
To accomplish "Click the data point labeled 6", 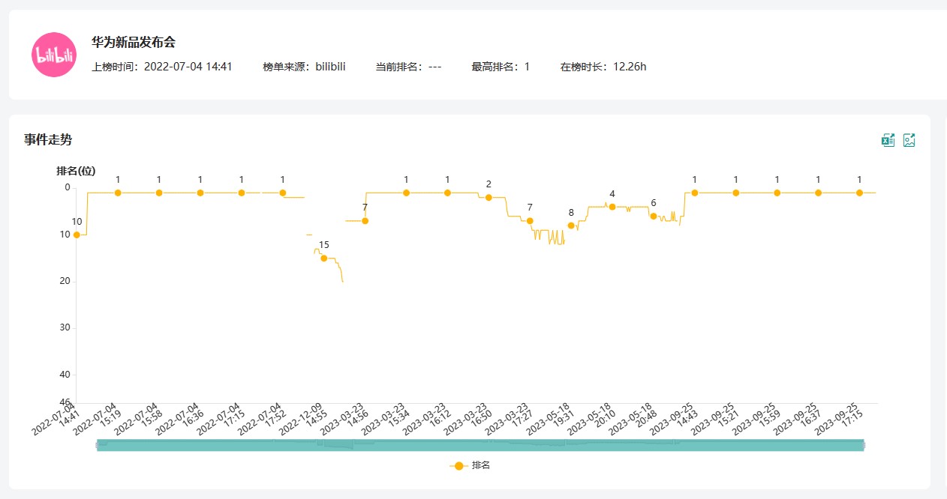I will (x=654, y=216).
